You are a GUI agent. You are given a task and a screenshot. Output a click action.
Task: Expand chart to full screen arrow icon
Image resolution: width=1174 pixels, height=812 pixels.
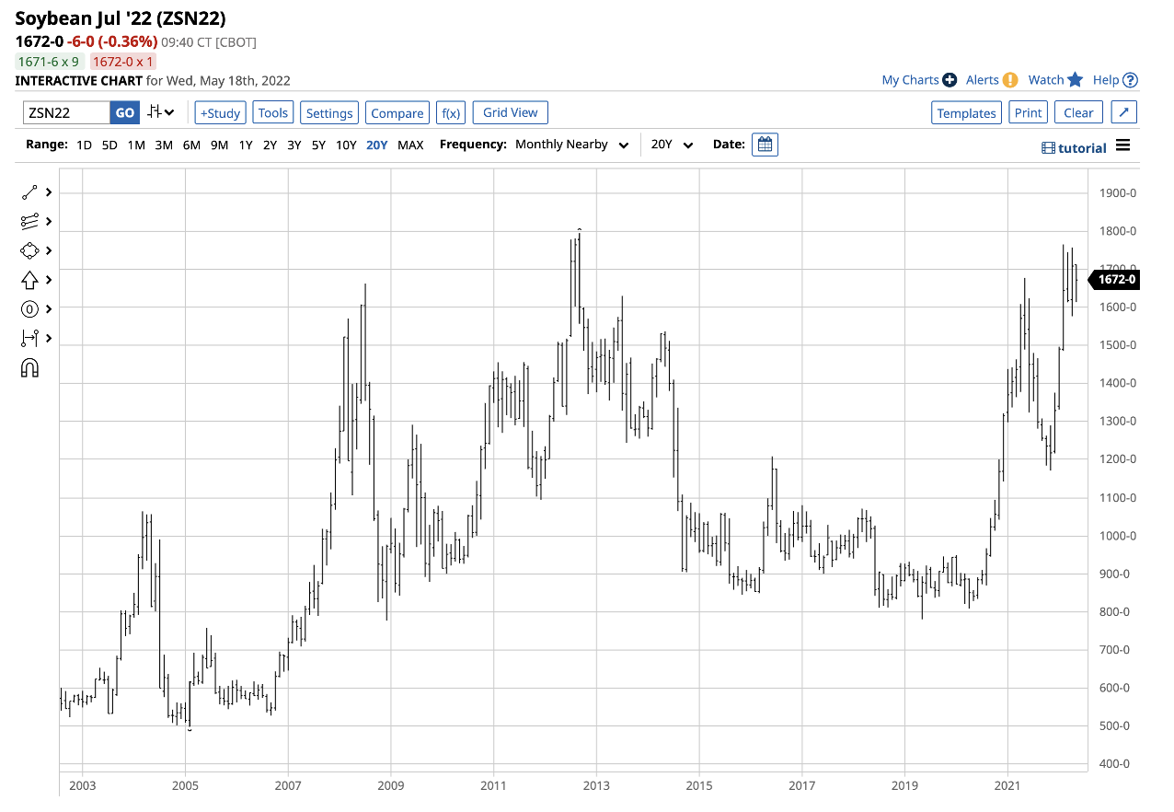(1124, 112)
